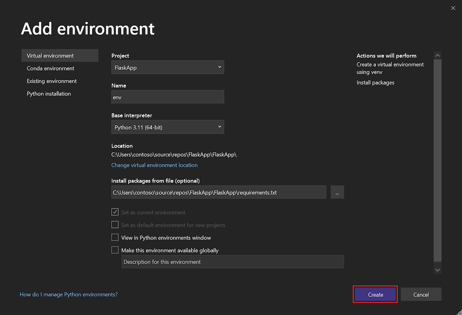Select Python 3.11 (64-bit) interpreter selector
This screenshot has width=462, height=315.
coord(168,127)
